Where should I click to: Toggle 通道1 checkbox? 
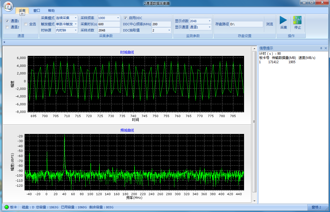(7, 21)
